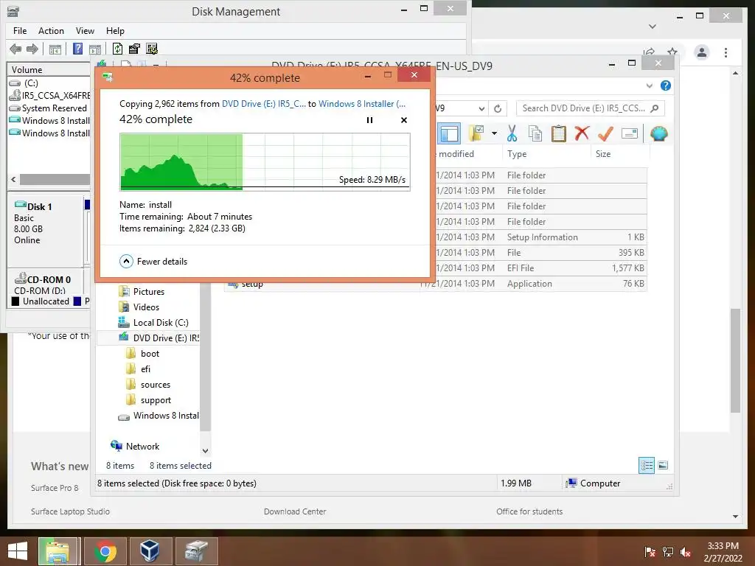Viewport: 755px width, 566px height.
Task: Select the (C:) volume row
Action: 49,83
